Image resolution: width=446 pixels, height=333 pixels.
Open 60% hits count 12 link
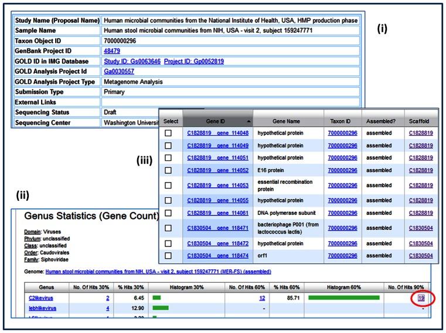(x=262, y=298)
